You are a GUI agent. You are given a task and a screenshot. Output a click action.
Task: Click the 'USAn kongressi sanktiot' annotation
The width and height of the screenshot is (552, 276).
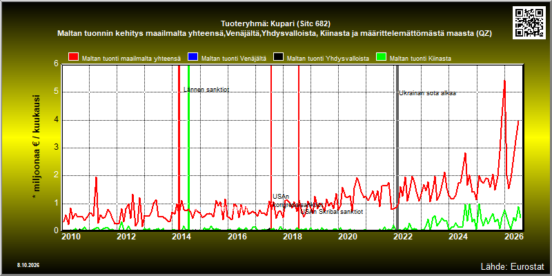click(297, 200)
